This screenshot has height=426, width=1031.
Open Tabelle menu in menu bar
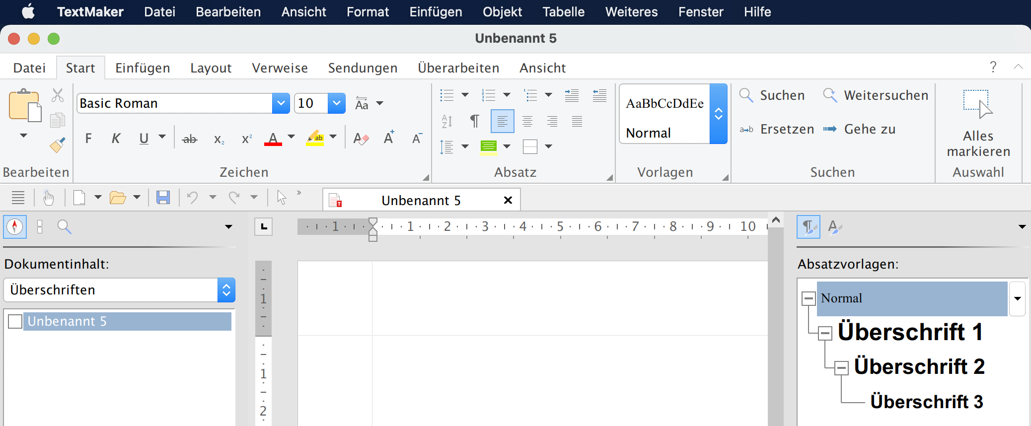point(564,12)
